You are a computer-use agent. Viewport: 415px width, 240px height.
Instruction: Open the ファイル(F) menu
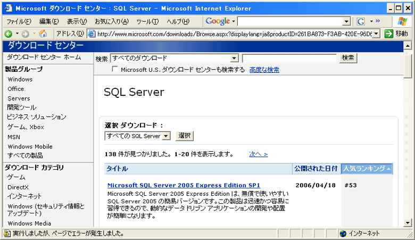[19, 21]
